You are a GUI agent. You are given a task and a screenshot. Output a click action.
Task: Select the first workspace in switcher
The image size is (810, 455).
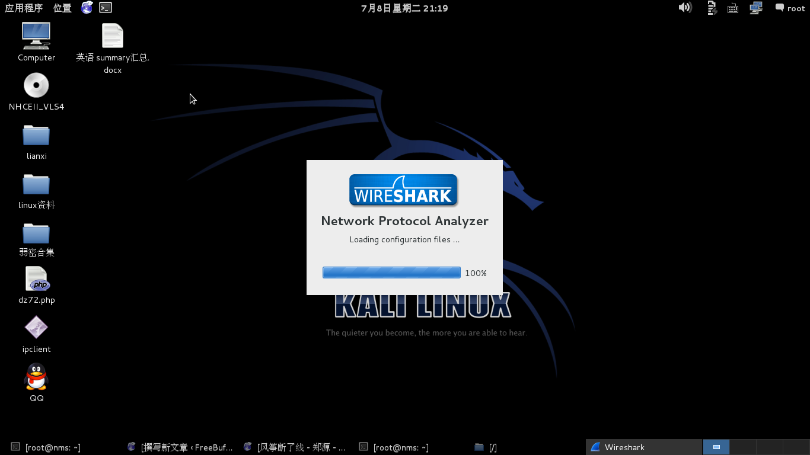tap(716, 447)
